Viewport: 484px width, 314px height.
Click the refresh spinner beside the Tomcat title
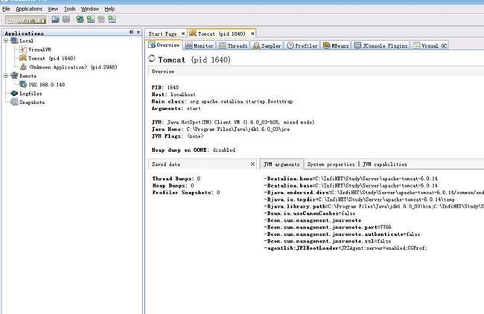(x=152, y=58)
